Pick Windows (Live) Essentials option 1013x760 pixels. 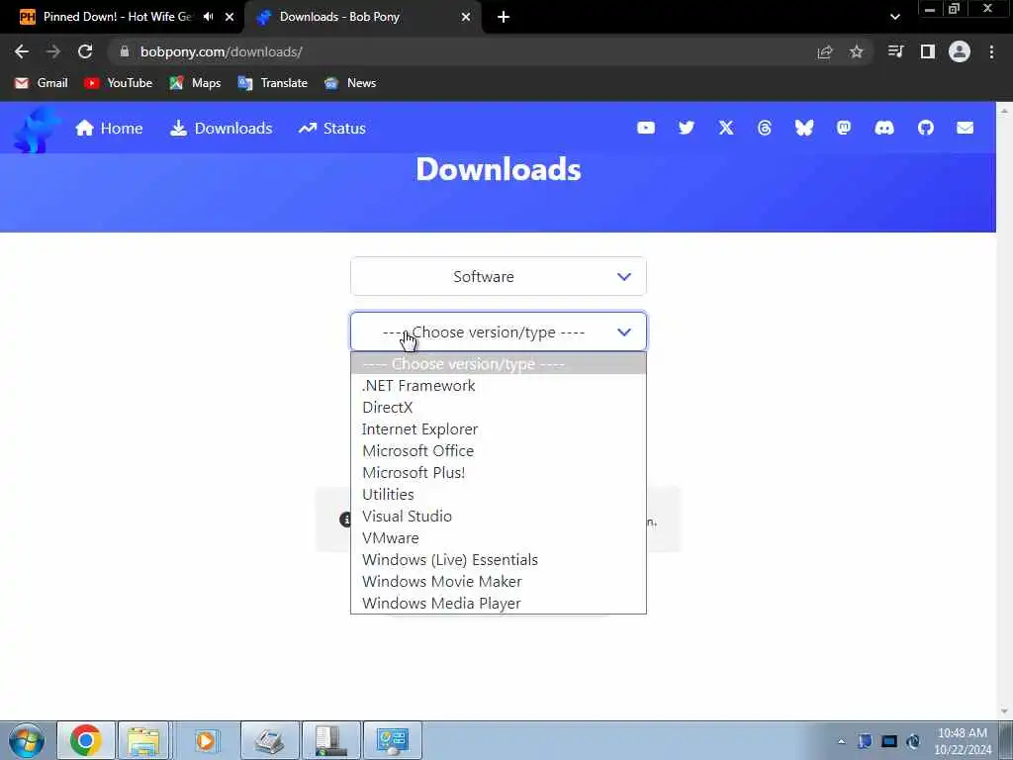pyautogui.click(x=499, y=560)
